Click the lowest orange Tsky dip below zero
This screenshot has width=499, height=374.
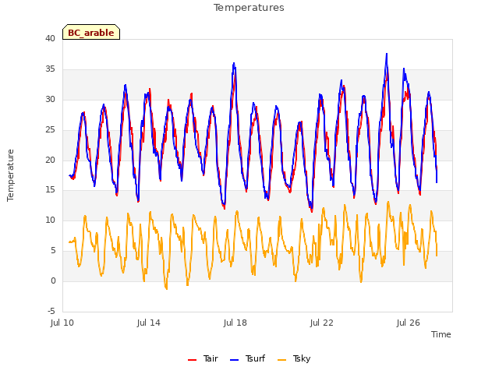166,288
